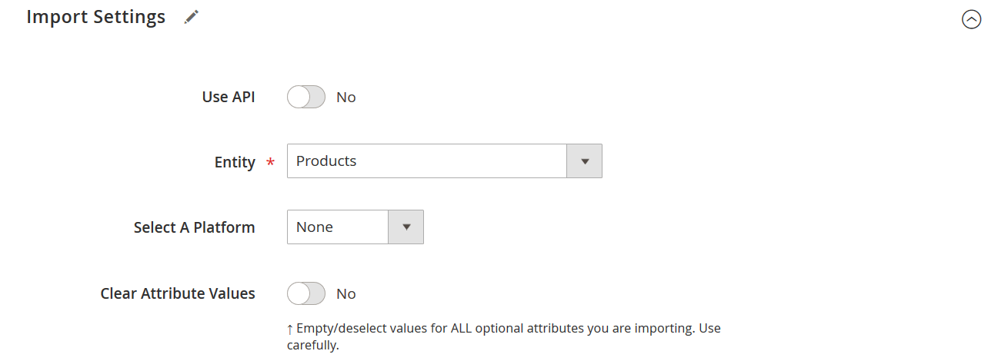Click the Clear Attribute Values field label
Image resolution: width=1008 pixels, height=361 pixels.
point(178,293)
